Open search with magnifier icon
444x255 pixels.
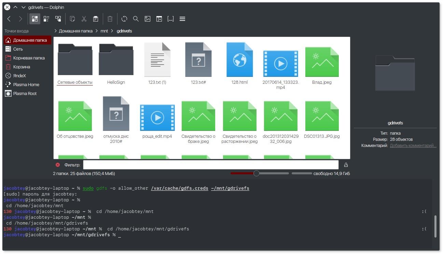click(136, 19)
